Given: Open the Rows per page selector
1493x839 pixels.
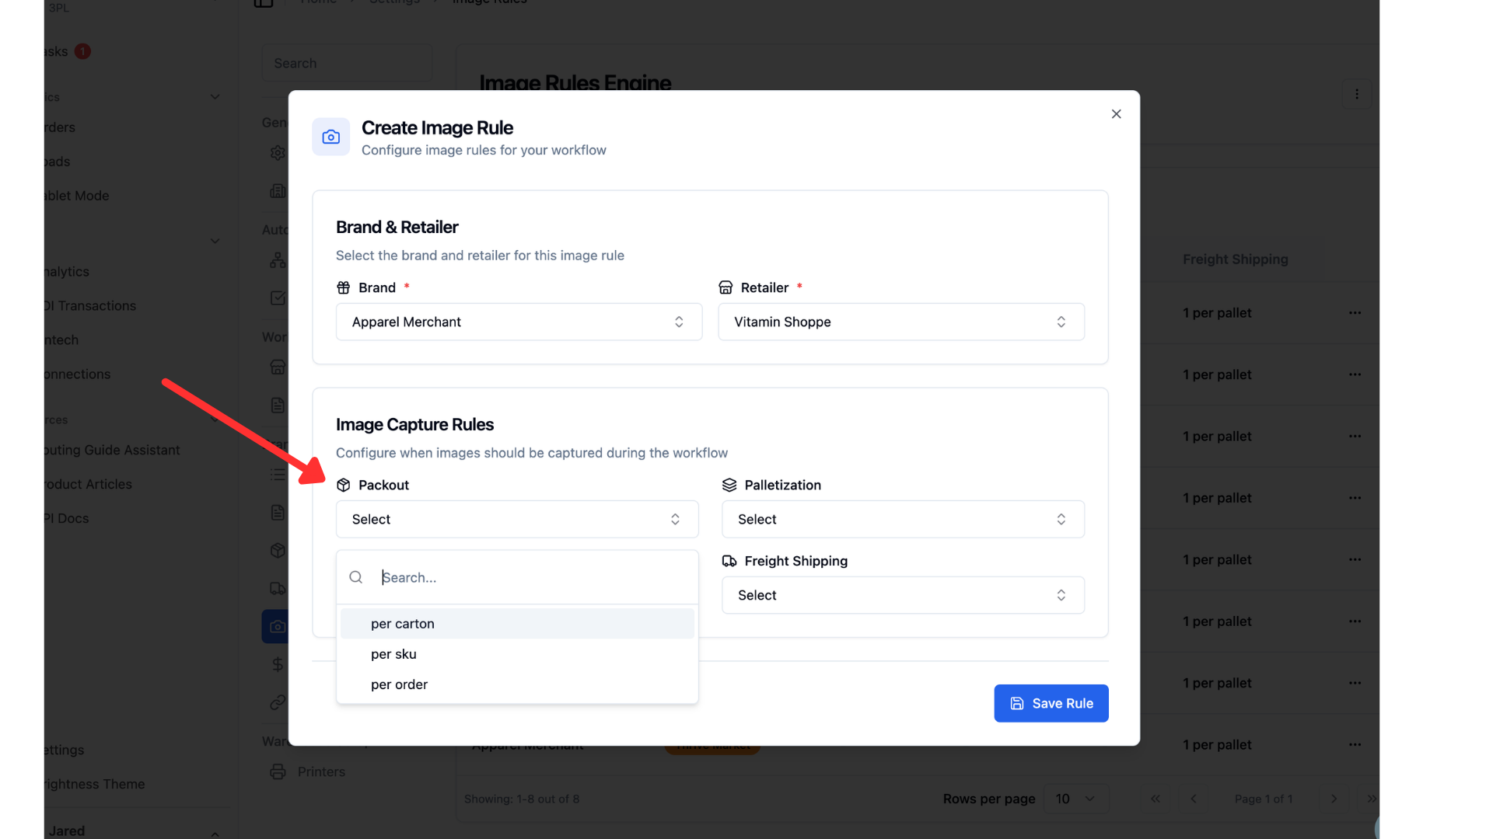Looking at the screenshot, I should tap(1075, 799).
